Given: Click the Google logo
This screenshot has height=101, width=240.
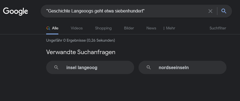Looking at the screenshot, I should [x=15, y=11].
